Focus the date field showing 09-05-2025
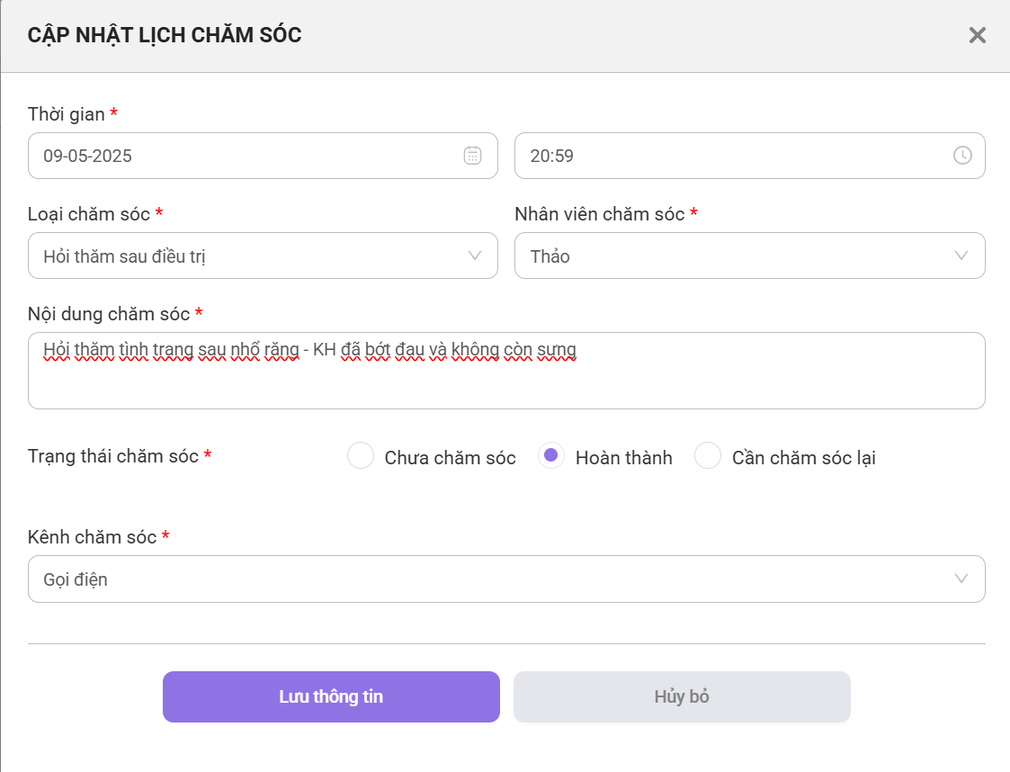The width and height of the screenshot is (1010, 772). 263,156
